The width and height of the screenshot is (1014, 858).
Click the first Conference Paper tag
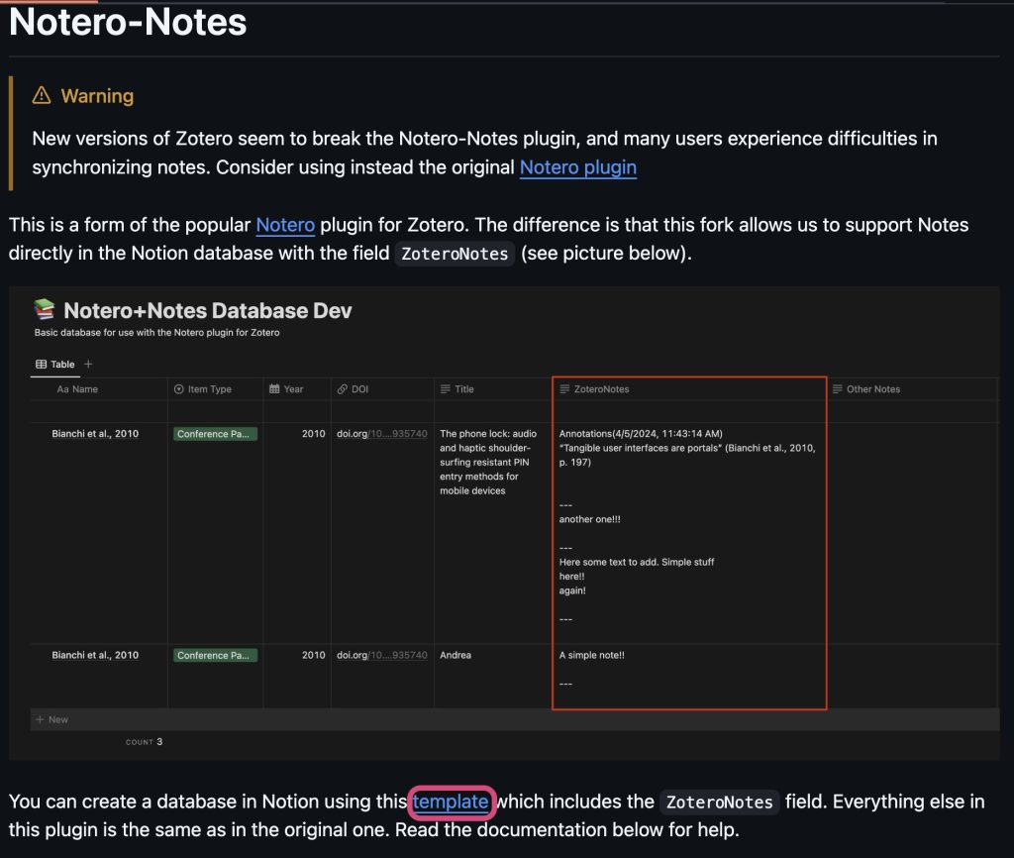(x=215, y=434)
